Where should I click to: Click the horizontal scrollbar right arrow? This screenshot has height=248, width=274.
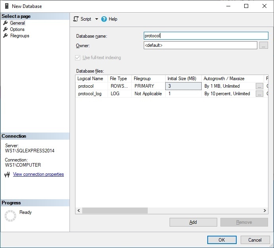click(265, 211)
